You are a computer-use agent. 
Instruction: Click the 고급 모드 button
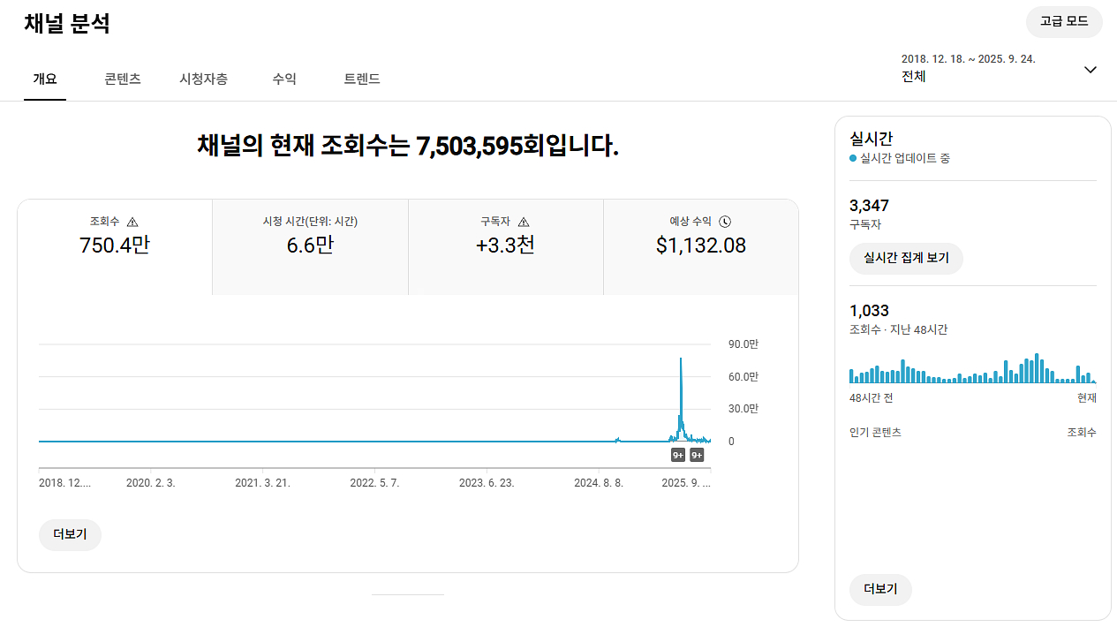pyautogui.click(x=1063, y=21)
